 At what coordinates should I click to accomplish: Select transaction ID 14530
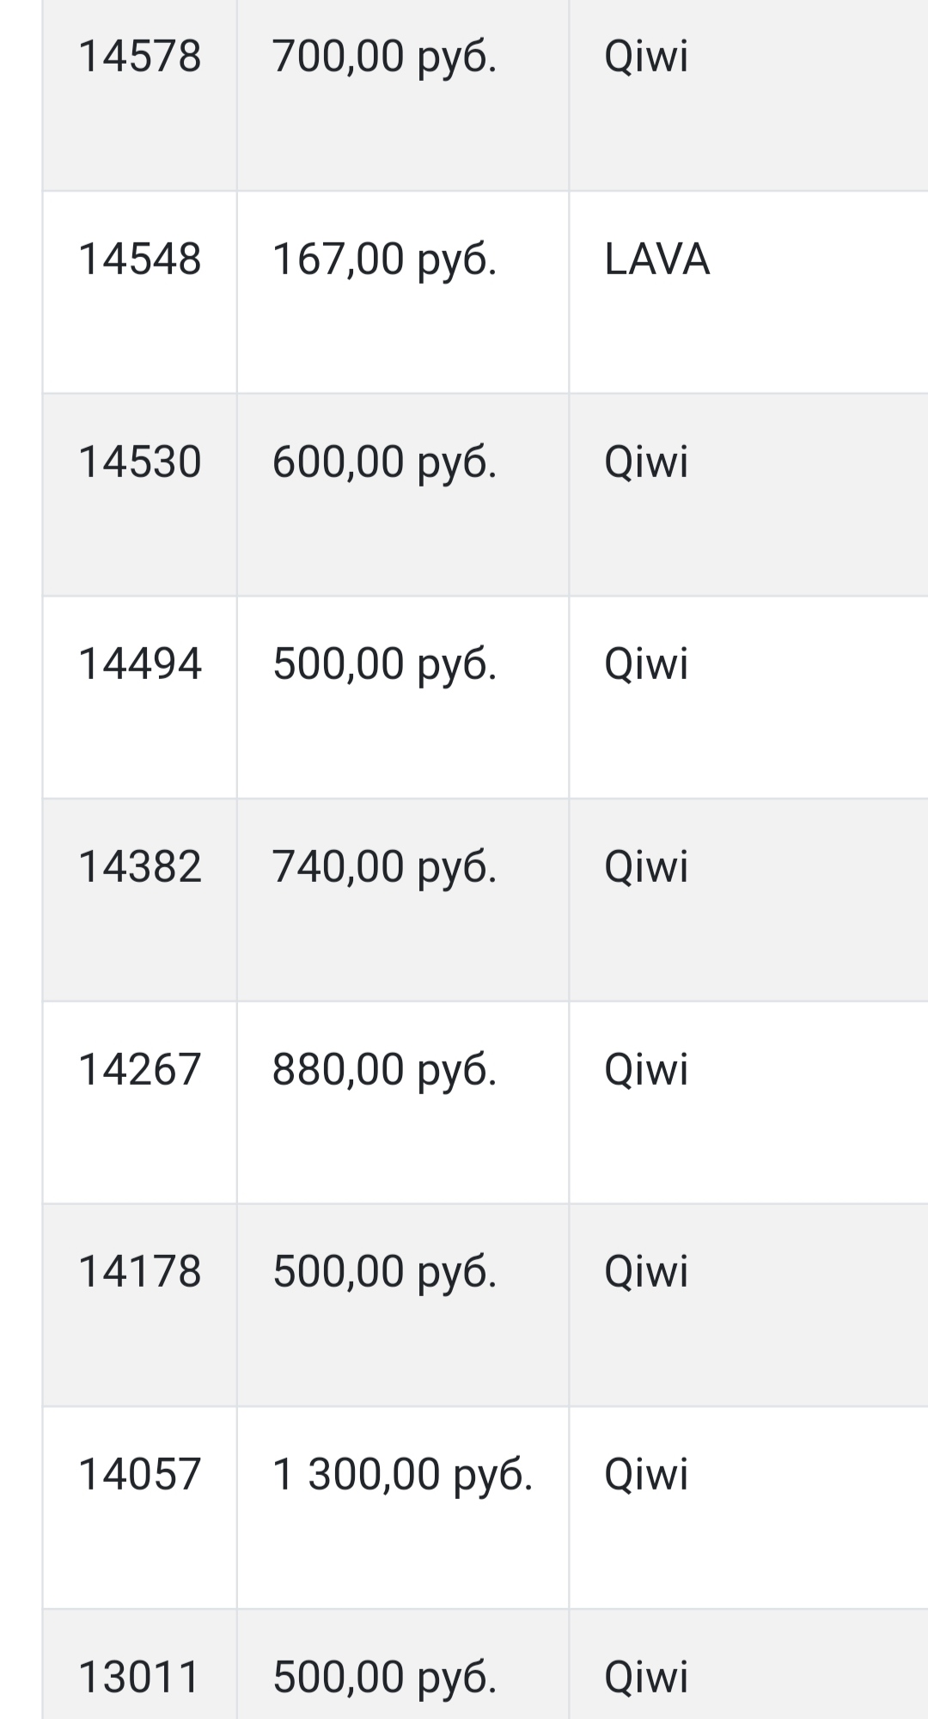[x=139, y=462]
